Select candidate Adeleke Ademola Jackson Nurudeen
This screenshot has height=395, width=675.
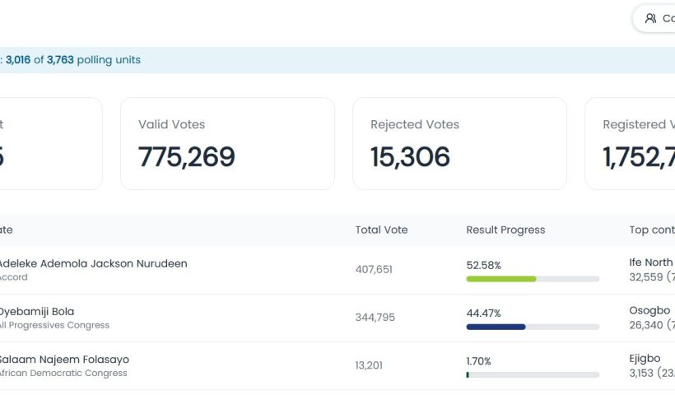[92, 263]
